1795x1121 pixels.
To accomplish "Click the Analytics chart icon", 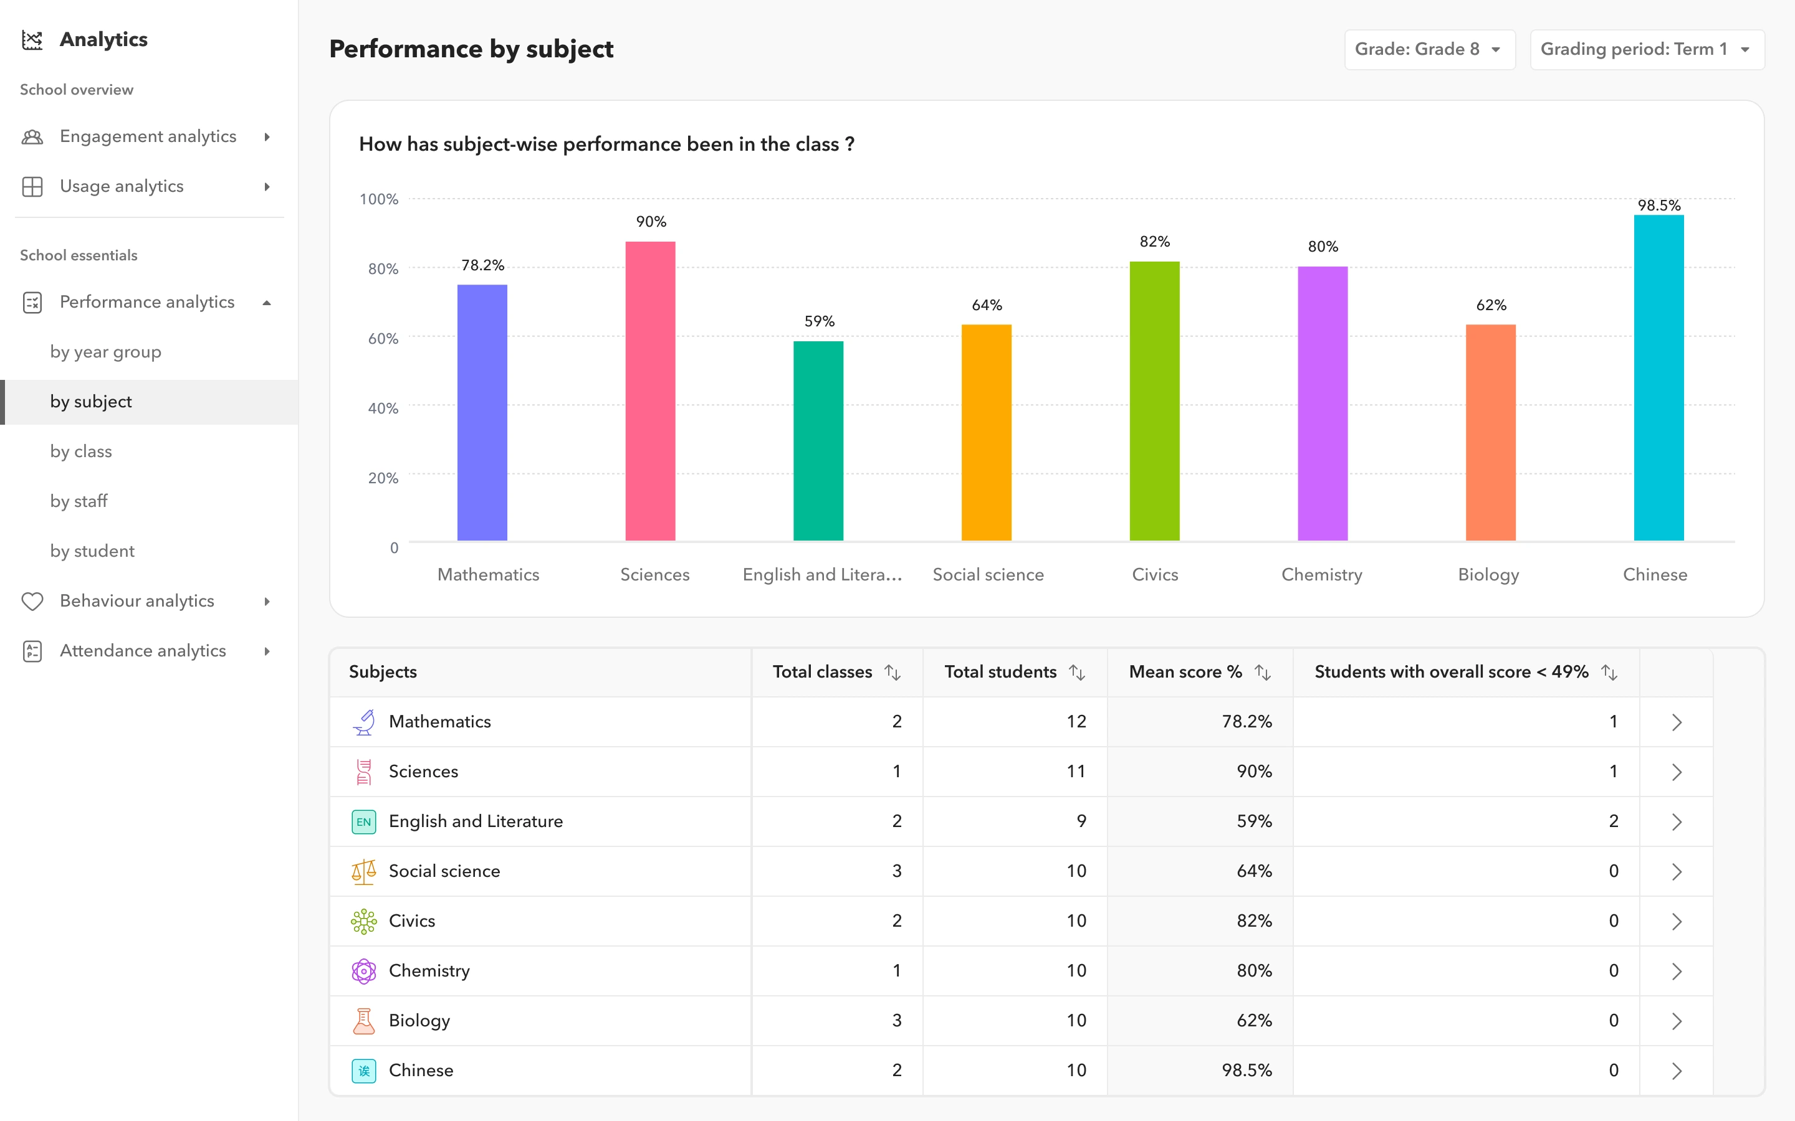I will coord(32,40).
